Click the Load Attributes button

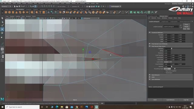point(170,100)
